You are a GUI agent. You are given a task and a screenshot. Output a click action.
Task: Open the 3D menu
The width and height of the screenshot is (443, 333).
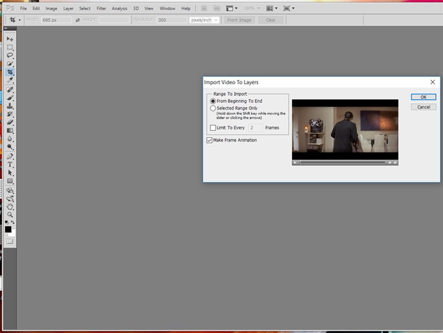coord(136,9)
